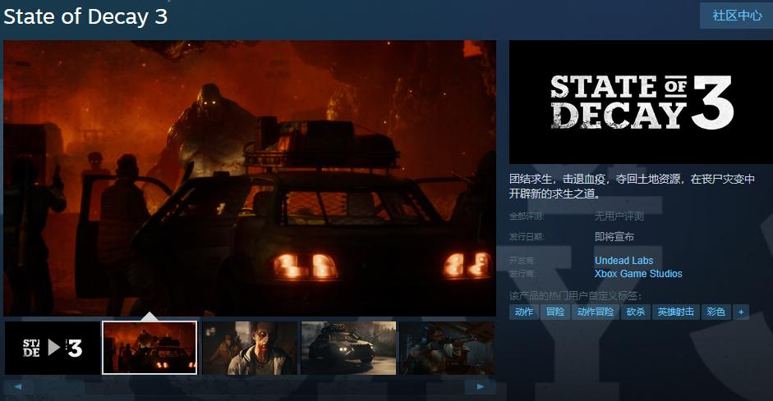Click the 全部评测 label

(x=527, y=216)
